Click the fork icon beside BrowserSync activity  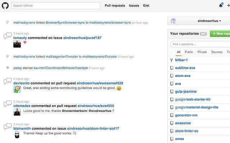pyautogui.click(x=8, y=23)
